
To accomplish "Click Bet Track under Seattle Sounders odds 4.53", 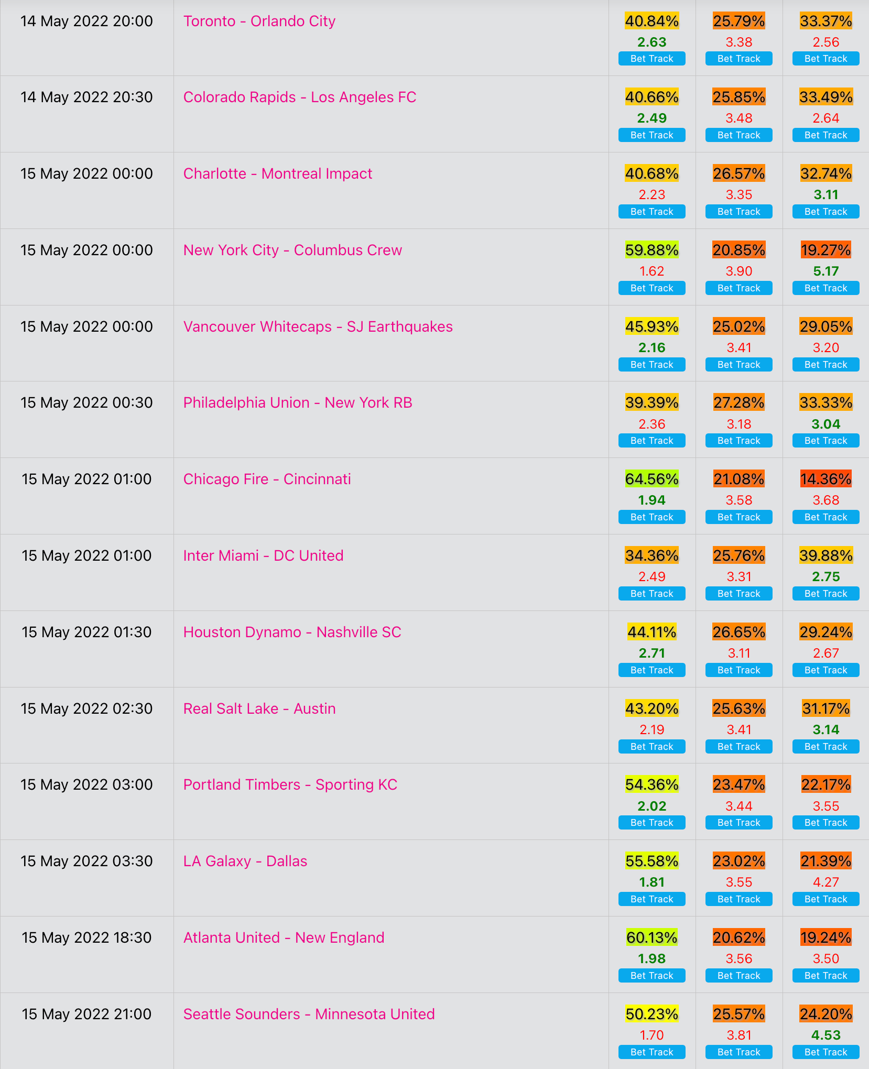I will (825, 1052).
